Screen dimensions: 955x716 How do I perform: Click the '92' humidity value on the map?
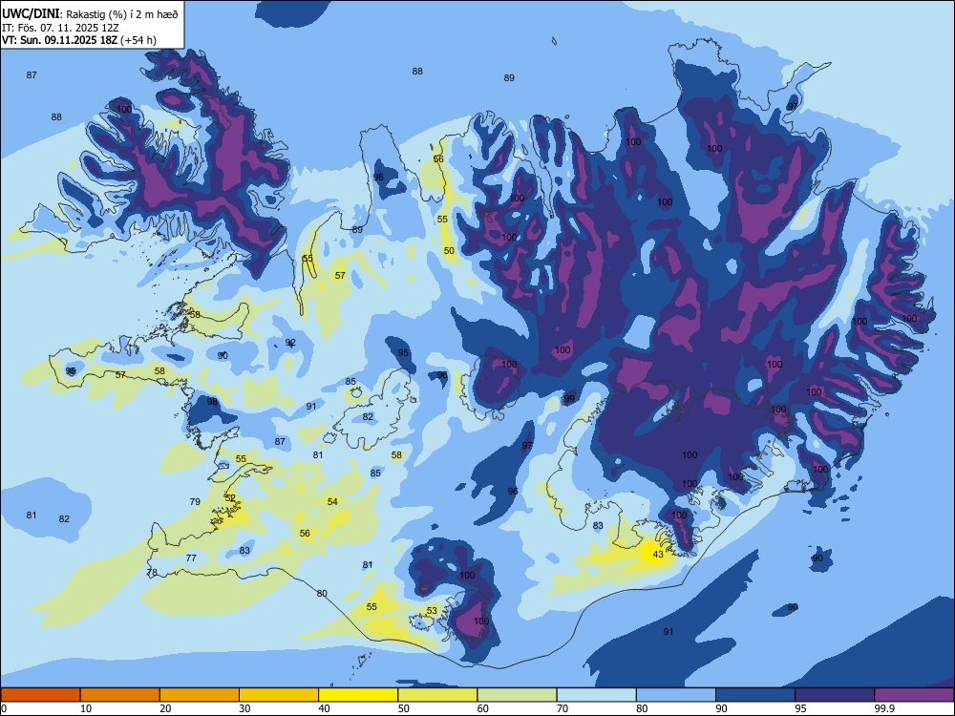[x=290, y=342]
